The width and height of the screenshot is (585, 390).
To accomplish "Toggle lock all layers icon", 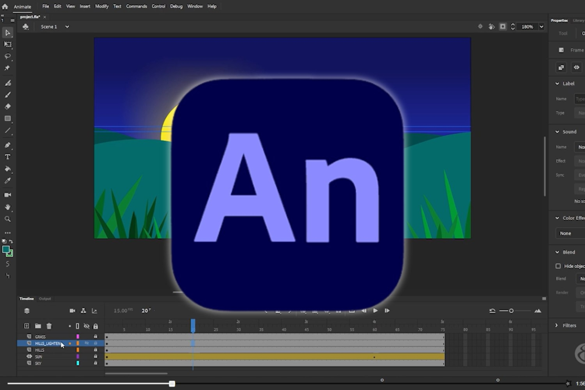I will pos(95,326).
